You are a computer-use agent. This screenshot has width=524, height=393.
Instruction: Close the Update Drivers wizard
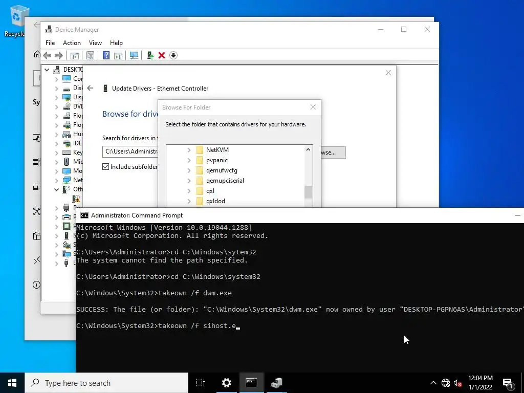pos(388,73)
